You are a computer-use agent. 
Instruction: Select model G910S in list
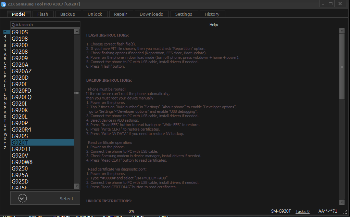click(x=42, y=32)
